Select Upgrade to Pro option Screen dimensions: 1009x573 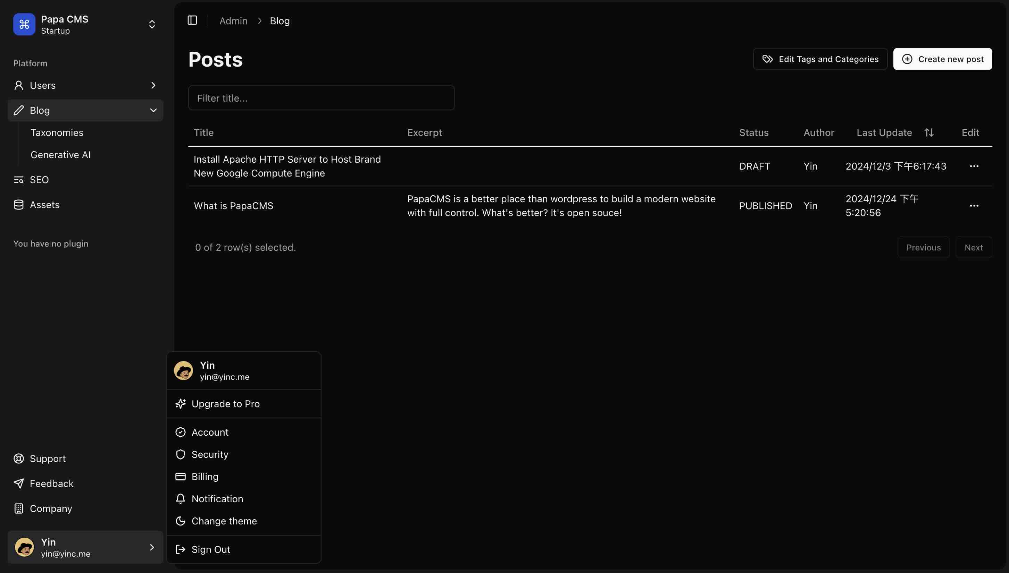point(225,404)
